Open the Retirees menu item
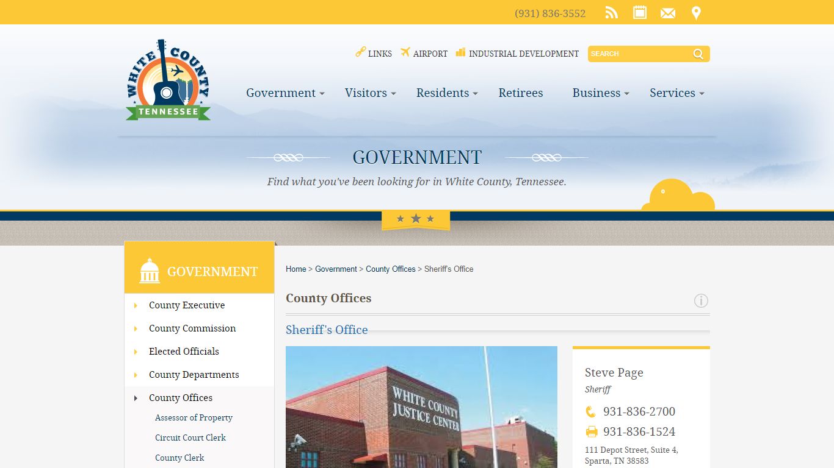The image size is (834, 468). [521, 93]
